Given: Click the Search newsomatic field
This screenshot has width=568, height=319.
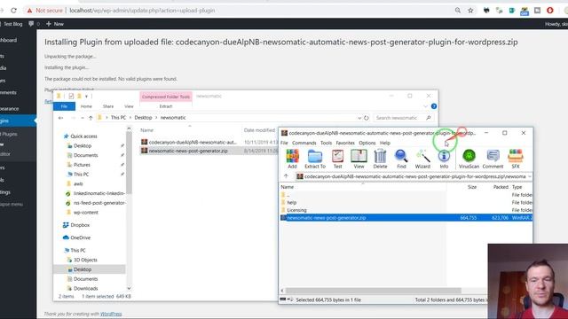Looking at the screenshot, I should tap(403, 118).
